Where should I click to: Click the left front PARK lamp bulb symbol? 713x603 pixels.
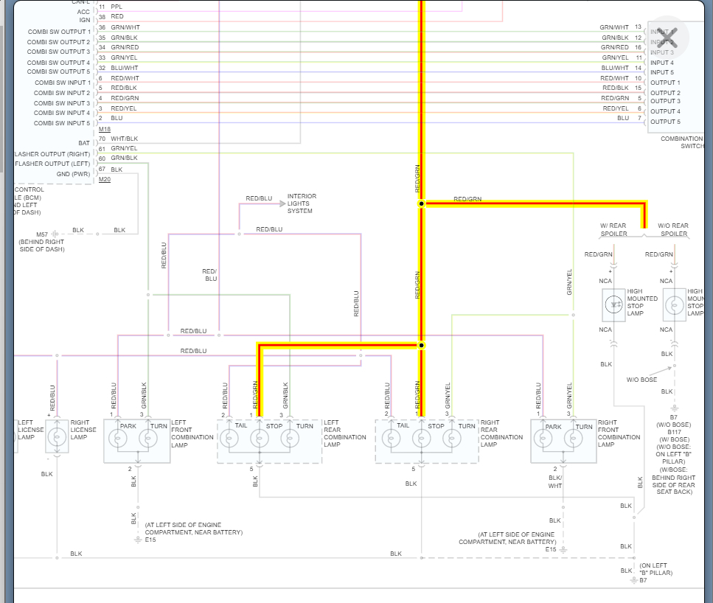coord(118,439)
